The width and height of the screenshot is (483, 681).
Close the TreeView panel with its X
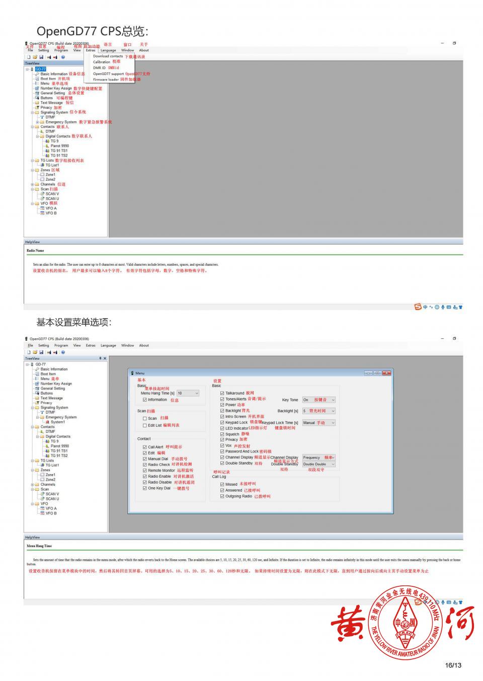105,358
